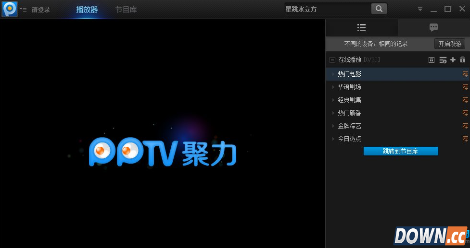The width and height of the screenshot is (470, 248).
Task: Click the 荐 badge on 华语剧场 row
Action: (465, 87)
